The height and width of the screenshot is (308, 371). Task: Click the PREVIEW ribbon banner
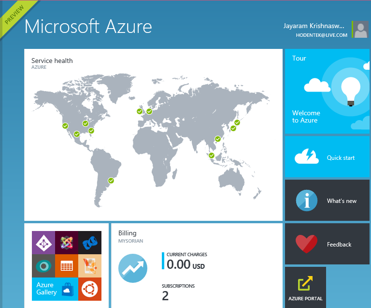[14, 15]
